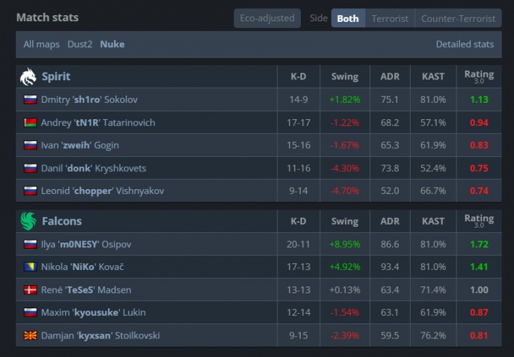The height and width of the screenshot is (357, 514).
Task: Click the Danish flag beside TeSeS
Action: 29,290
